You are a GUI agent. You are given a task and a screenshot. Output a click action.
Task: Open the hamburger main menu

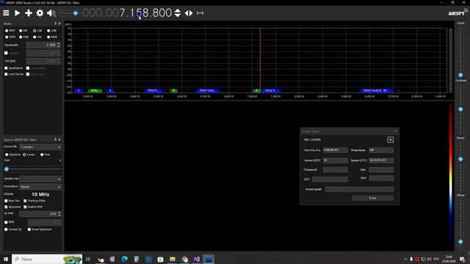pos(6,13)
